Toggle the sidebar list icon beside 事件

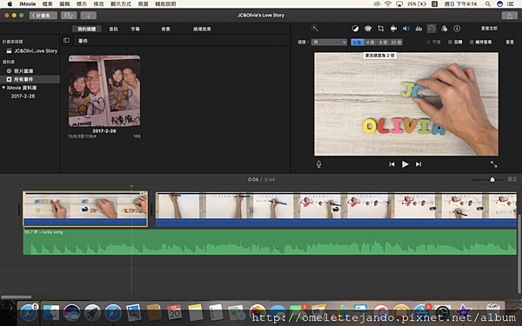67,41
